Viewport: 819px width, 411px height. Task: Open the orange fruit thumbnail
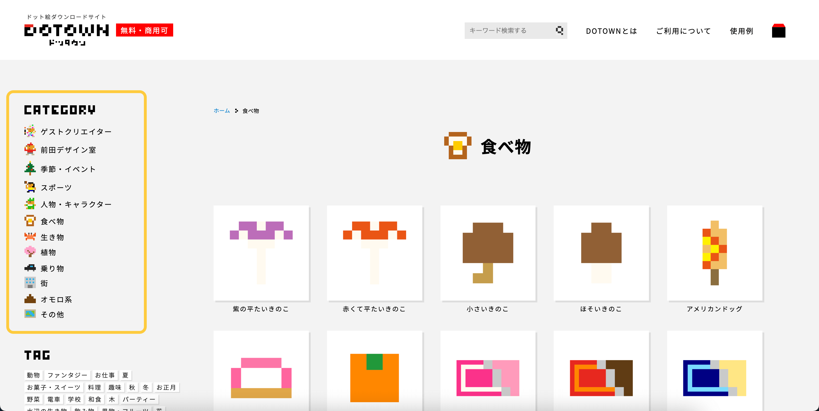coord(375,371)
